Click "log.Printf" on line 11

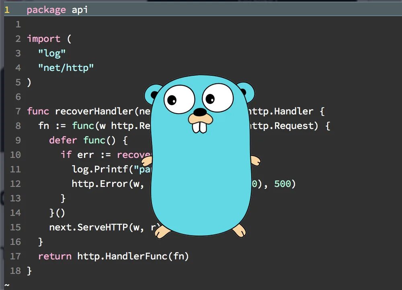100,169
